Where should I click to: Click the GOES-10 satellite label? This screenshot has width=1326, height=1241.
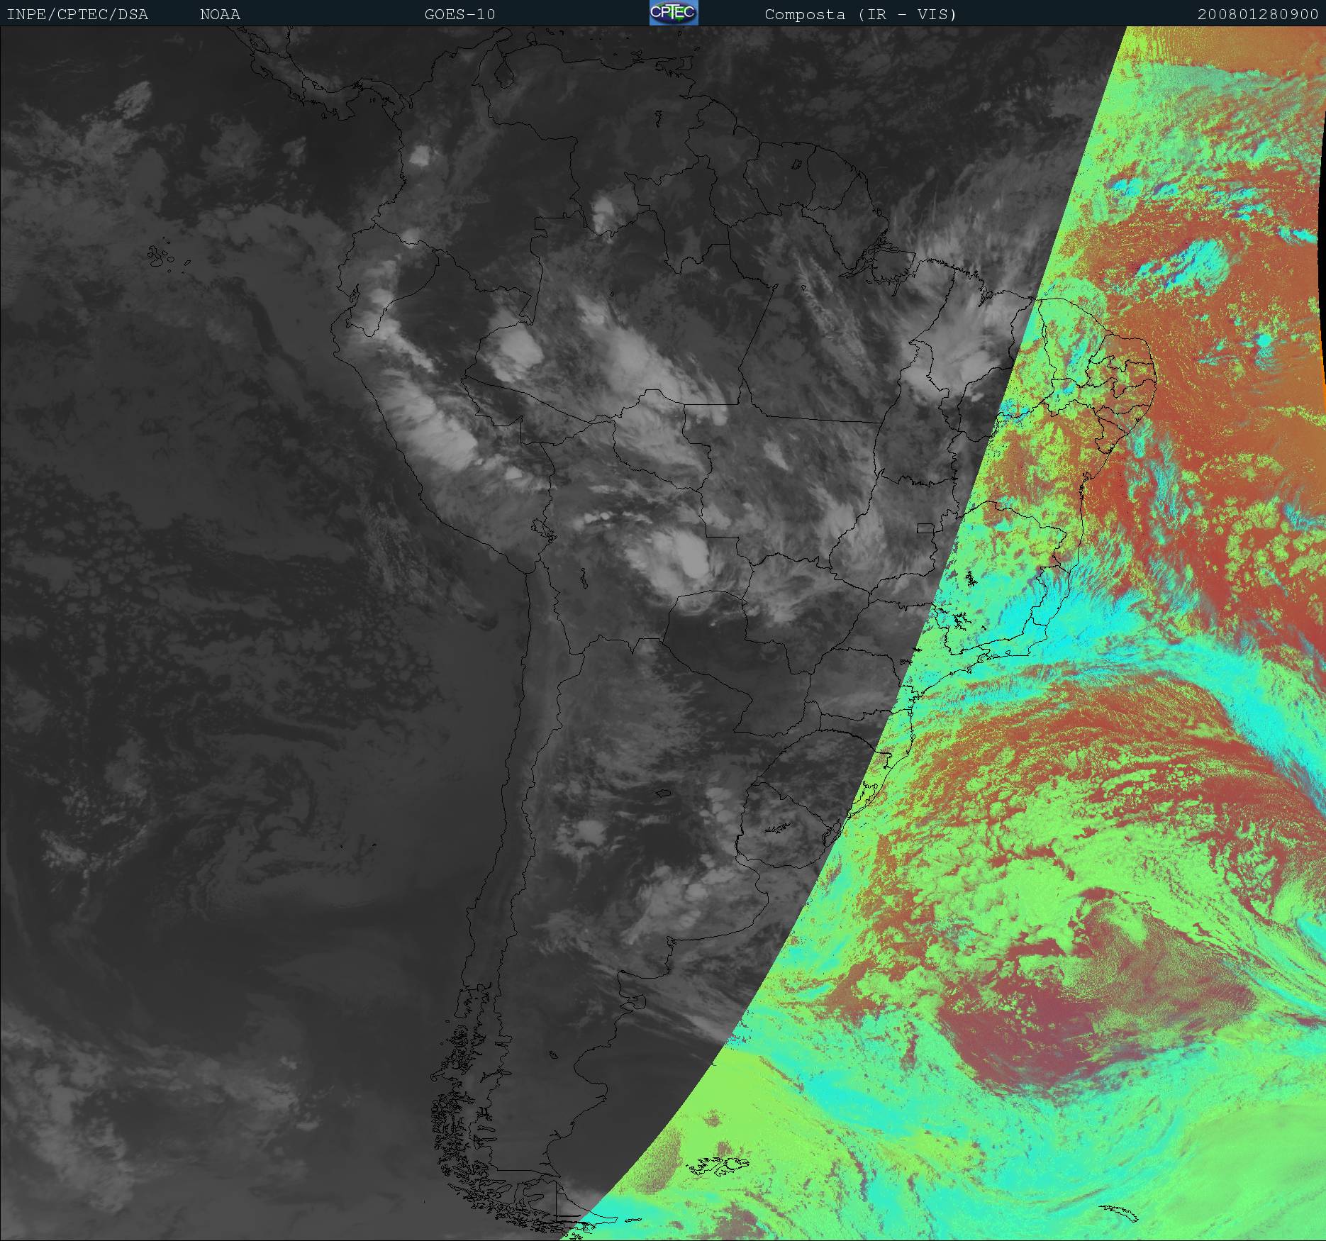[459, 14]
